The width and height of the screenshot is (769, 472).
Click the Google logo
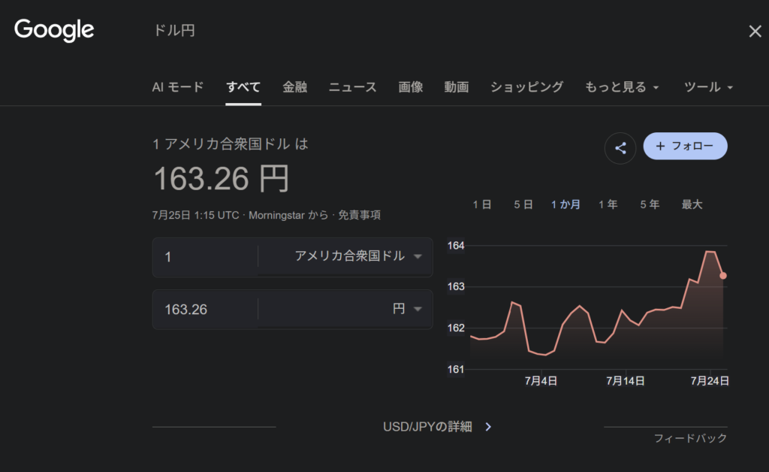[x=54, y=30]
